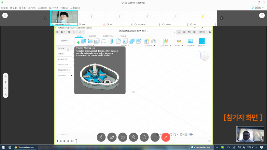The width and height of the screenshot is (267, 150).
Task: Open Webex share content button
Action: coord(123,137)
